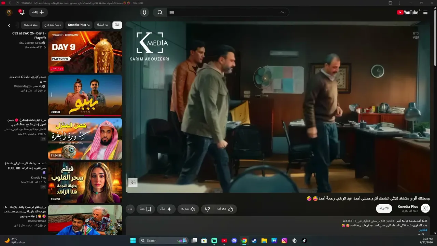Switch to Chrome in the taskbar
Viewport: 437px width, 246px height.
pyautogui.click(x=244, y=241)
